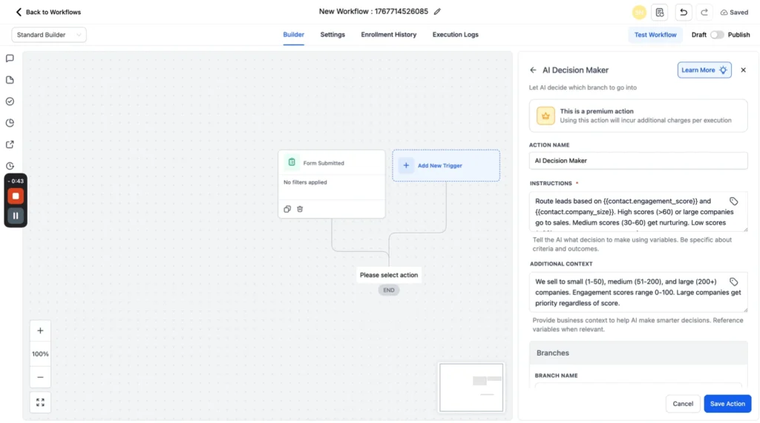The height and width of the screenshot is (423, 760).
Task: Click the Learn More button
Action: click(704, 70)
